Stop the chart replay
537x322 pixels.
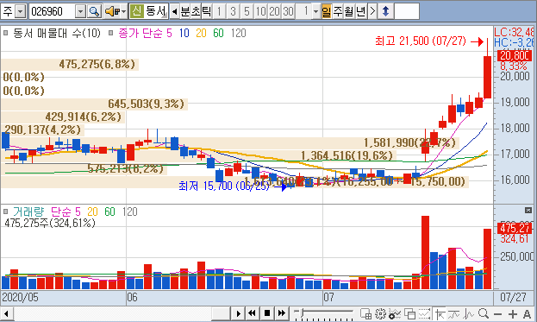coord(267,313)
